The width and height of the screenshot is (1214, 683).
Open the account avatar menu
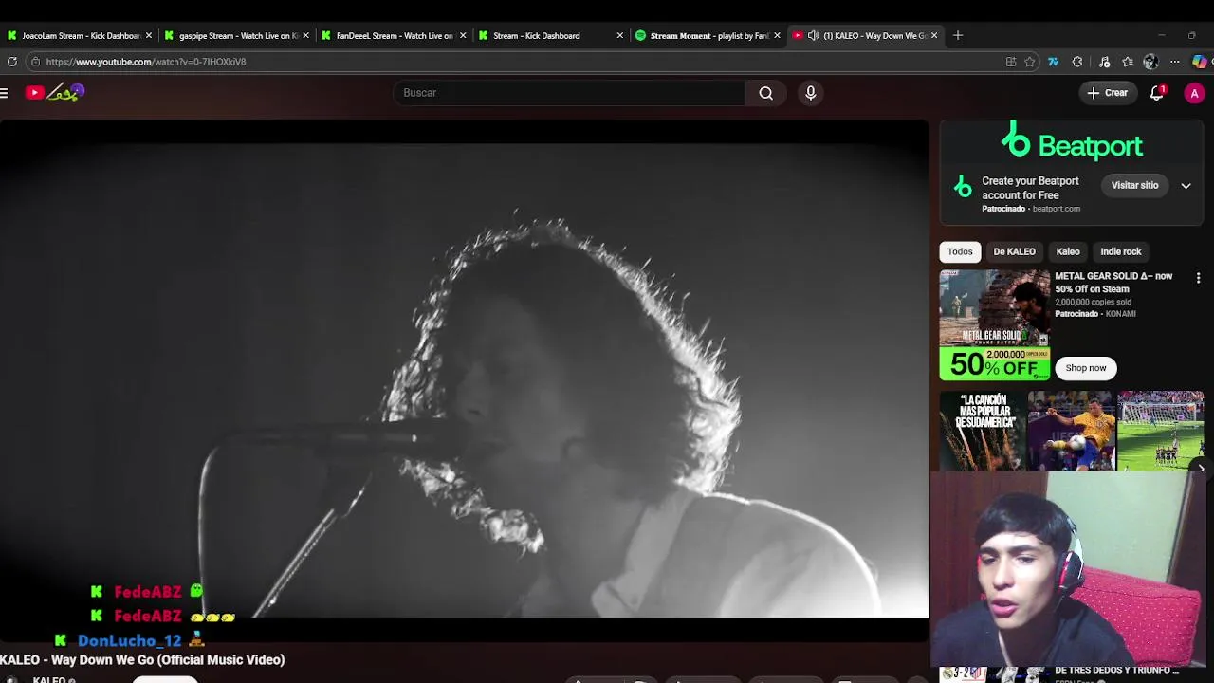pyautogui.click(x=1194, y=93)
